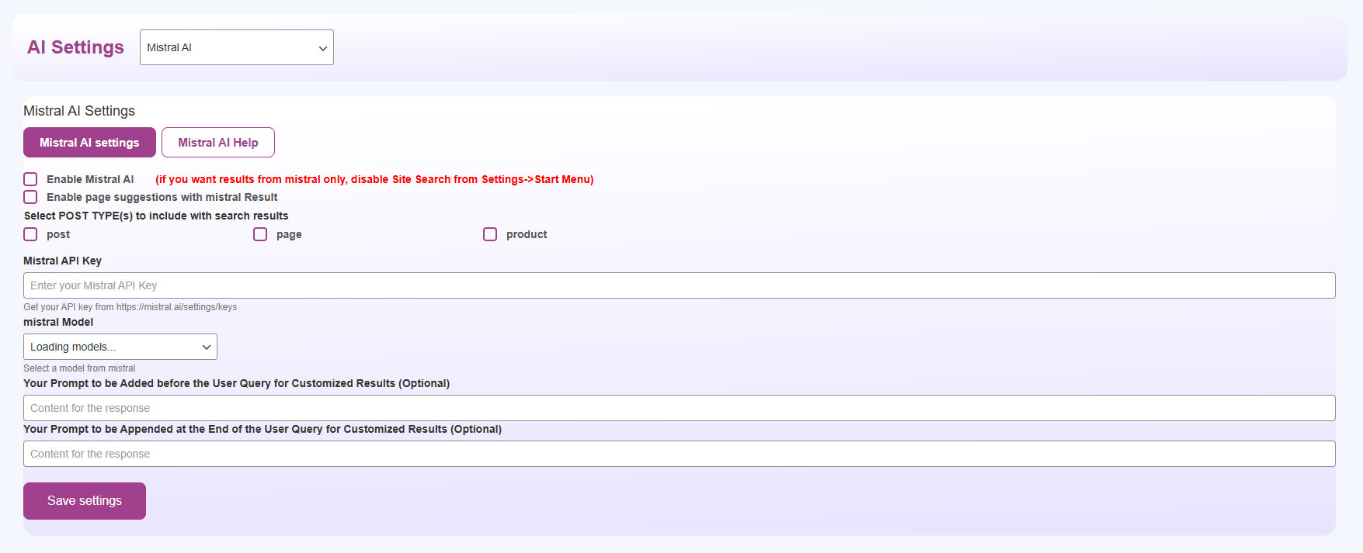1363x553 pixels.
Task: Click the 'Mistral AI Settings' section title
Action: point(79,111)
